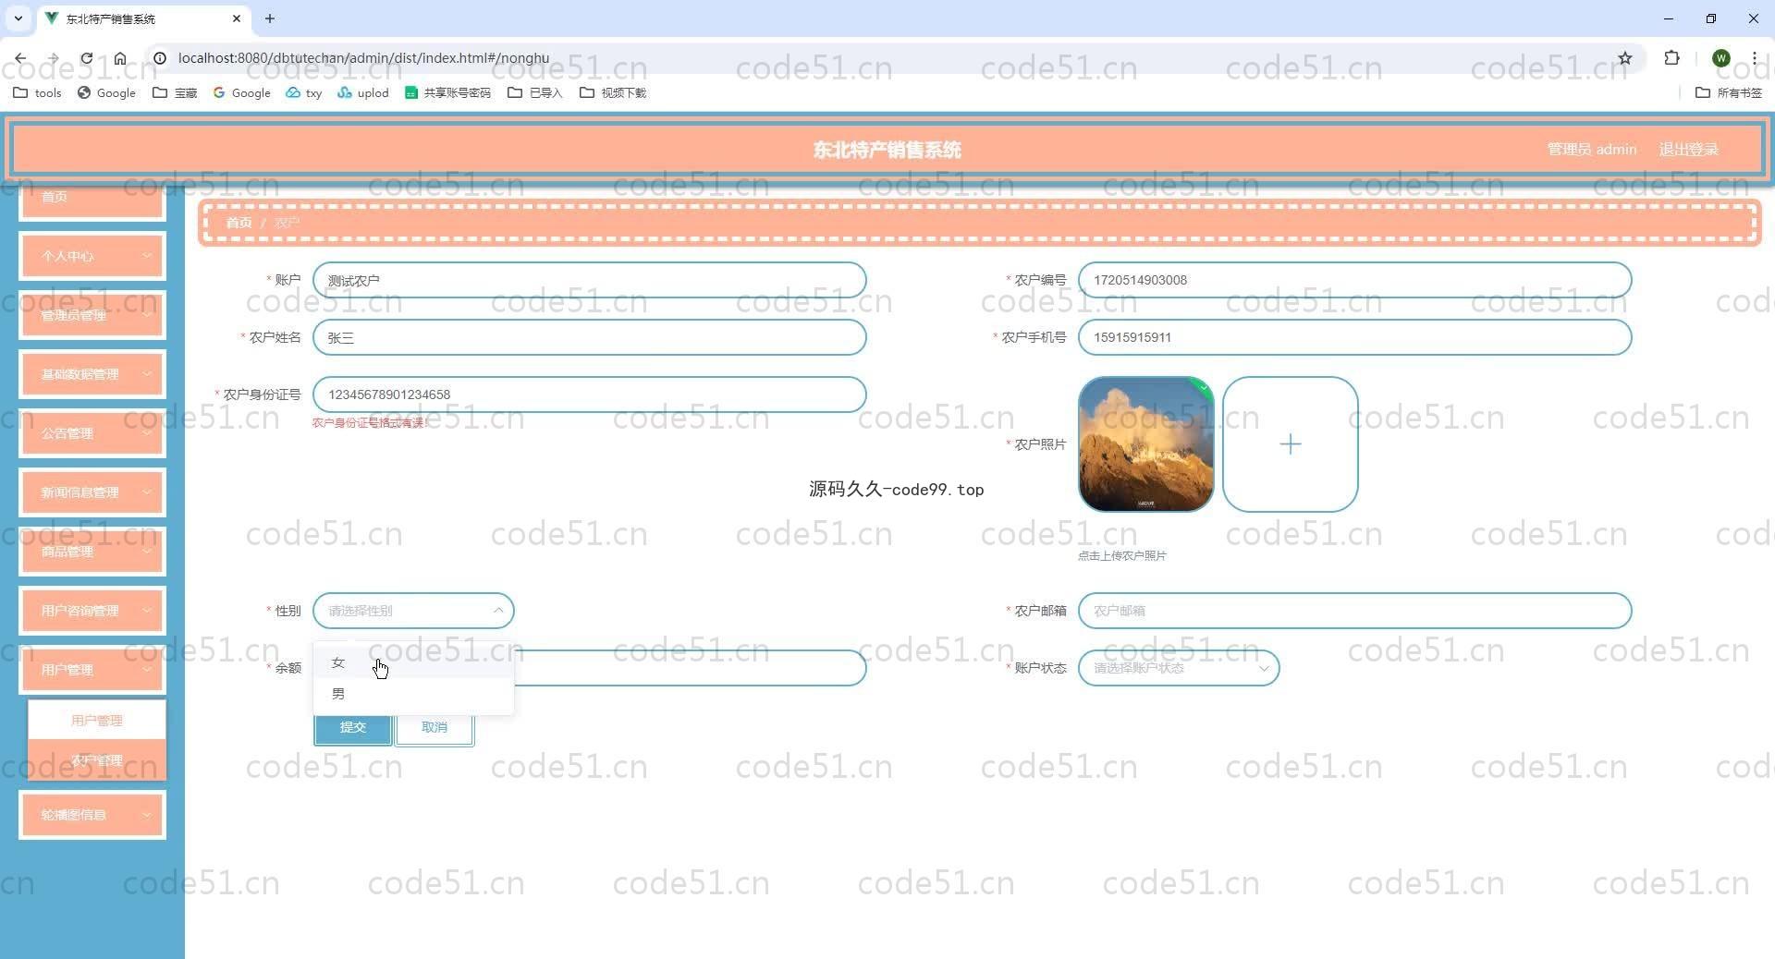Open the 共享账号密码 bookmark
This screenshot has height=959, width=1775.
448,92
